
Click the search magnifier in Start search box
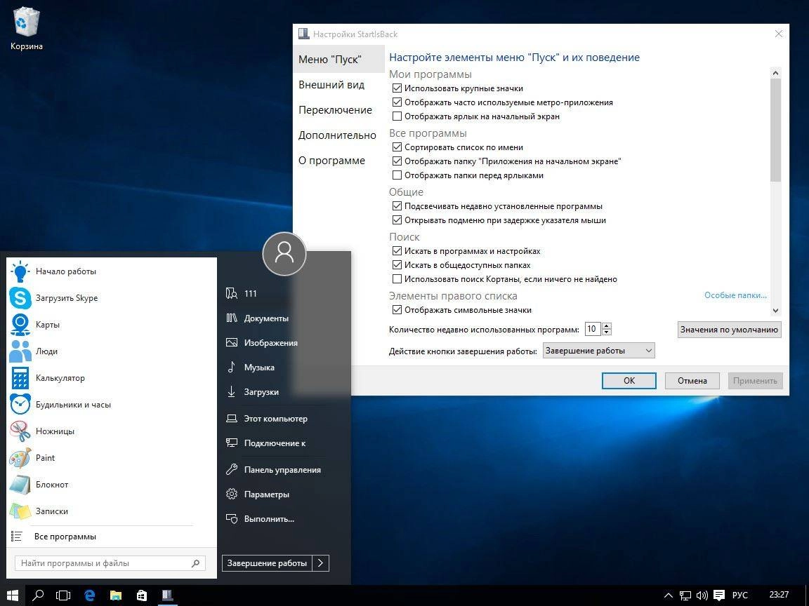point(195,563)
